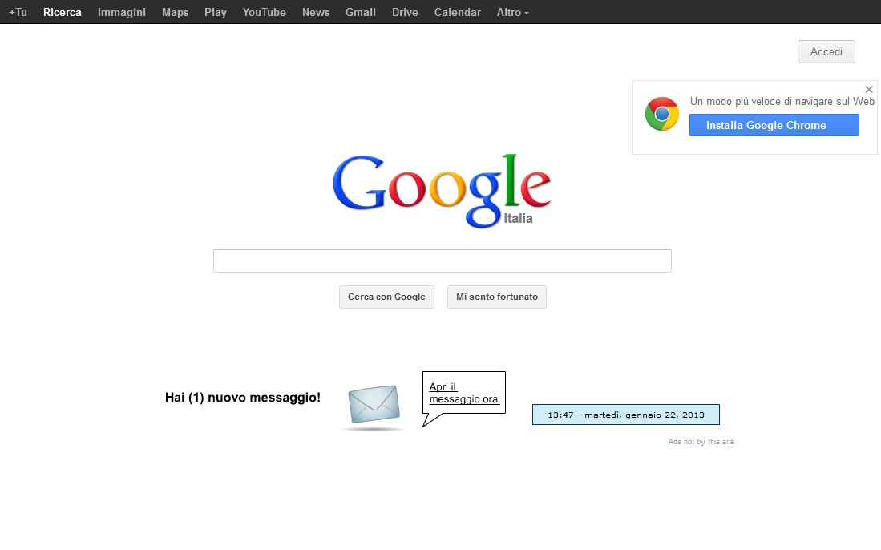Click the Google Italia logo
This screenshot has width=881, height=550.
(x=442, y=191)
